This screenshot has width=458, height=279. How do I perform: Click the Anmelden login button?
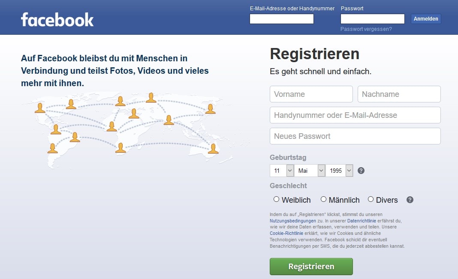[x=426, y=19]
